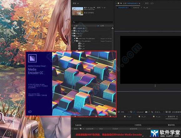This screenshot has width=181, height=138.
Task: Click PL_08 in the comp breadcrumb
Action: [146, 8]
